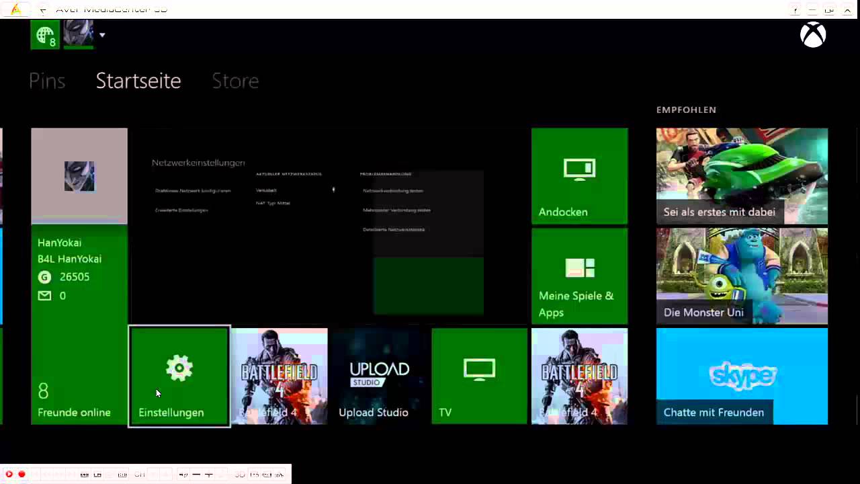Screen dimensions: 860x484
Task: Click the play button in AVer toolbar
Action: tap(9, 474)
